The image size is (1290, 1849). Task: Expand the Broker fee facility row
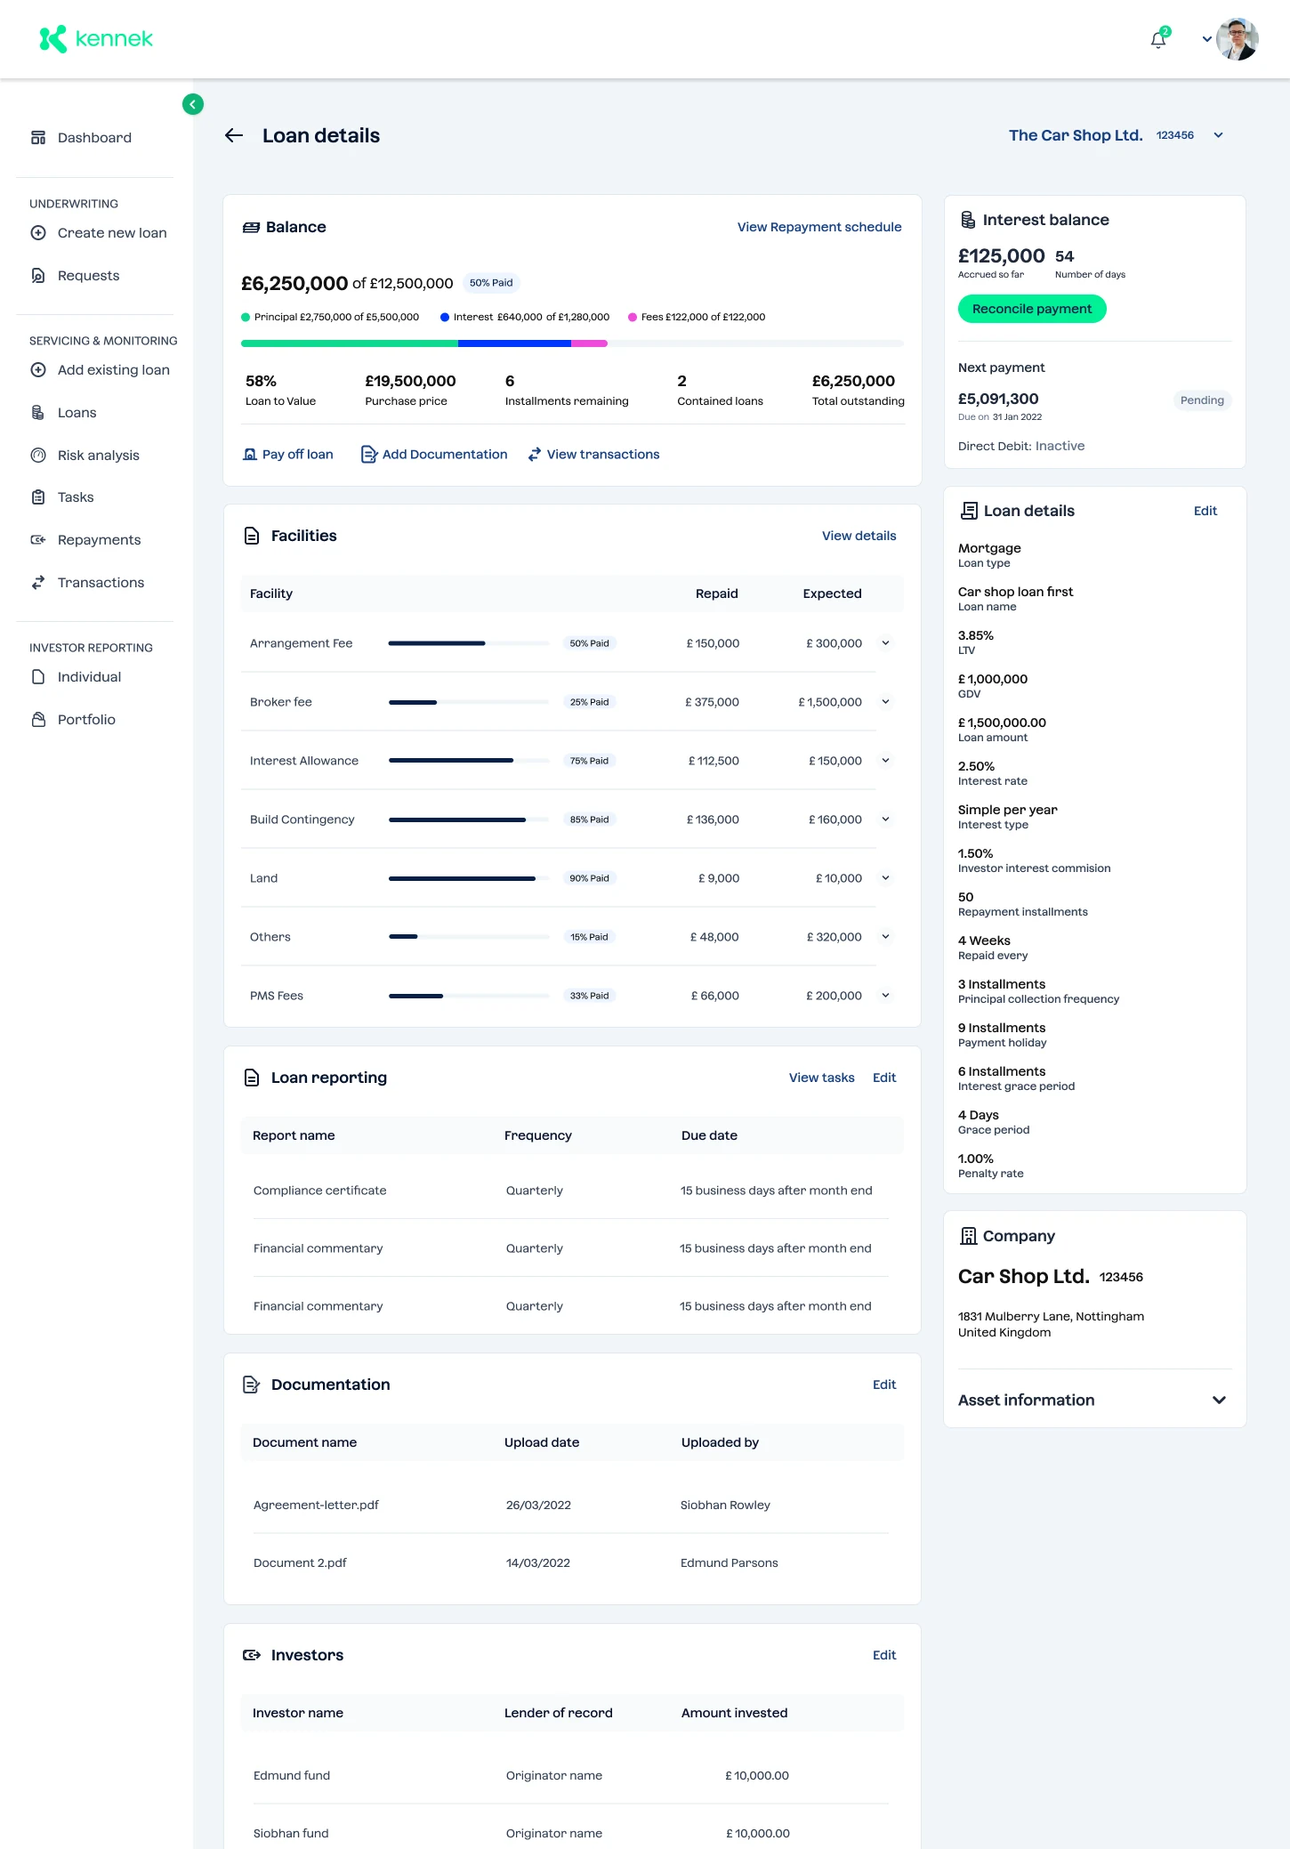click(x=885, y=702)
